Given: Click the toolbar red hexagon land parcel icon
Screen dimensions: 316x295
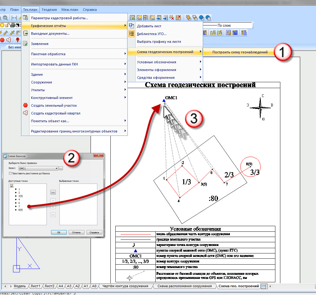Looking at the screenshot, I should [2, 40].
